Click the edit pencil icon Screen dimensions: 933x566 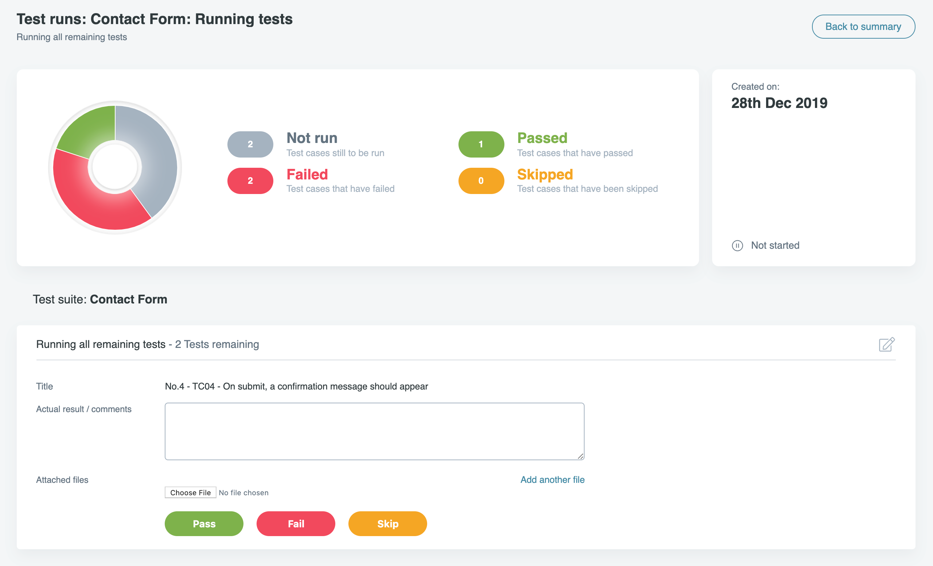pos(886,345)
